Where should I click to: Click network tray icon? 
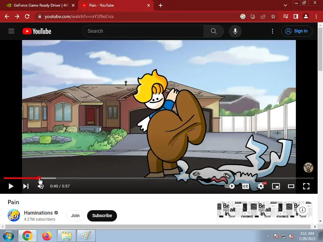(x=284, y=236)
